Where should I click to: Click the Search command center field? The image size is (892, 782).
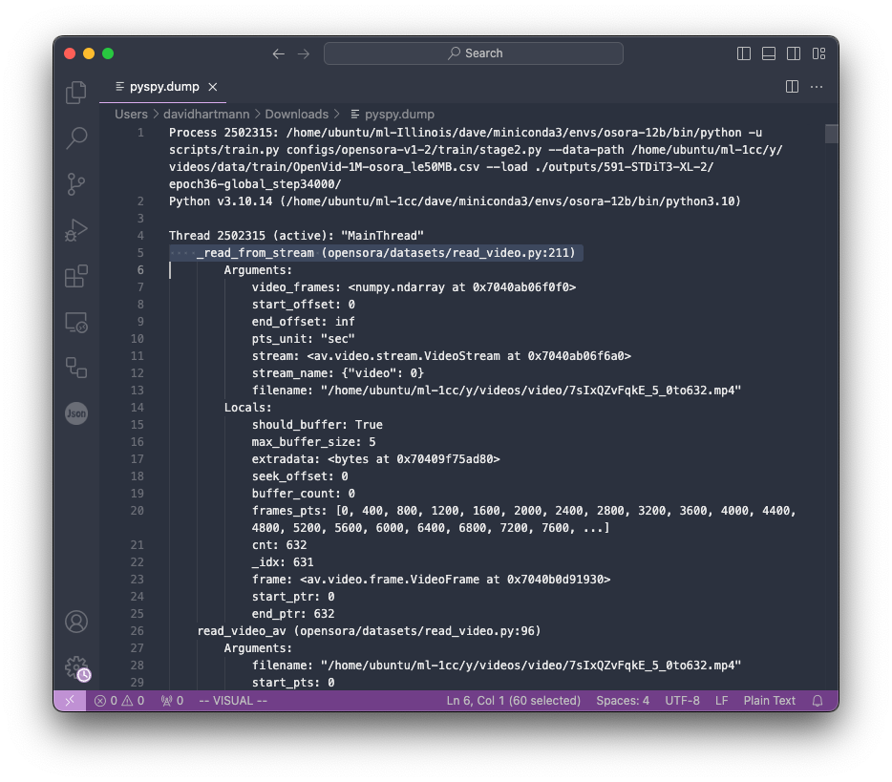(x=474, y=53)
